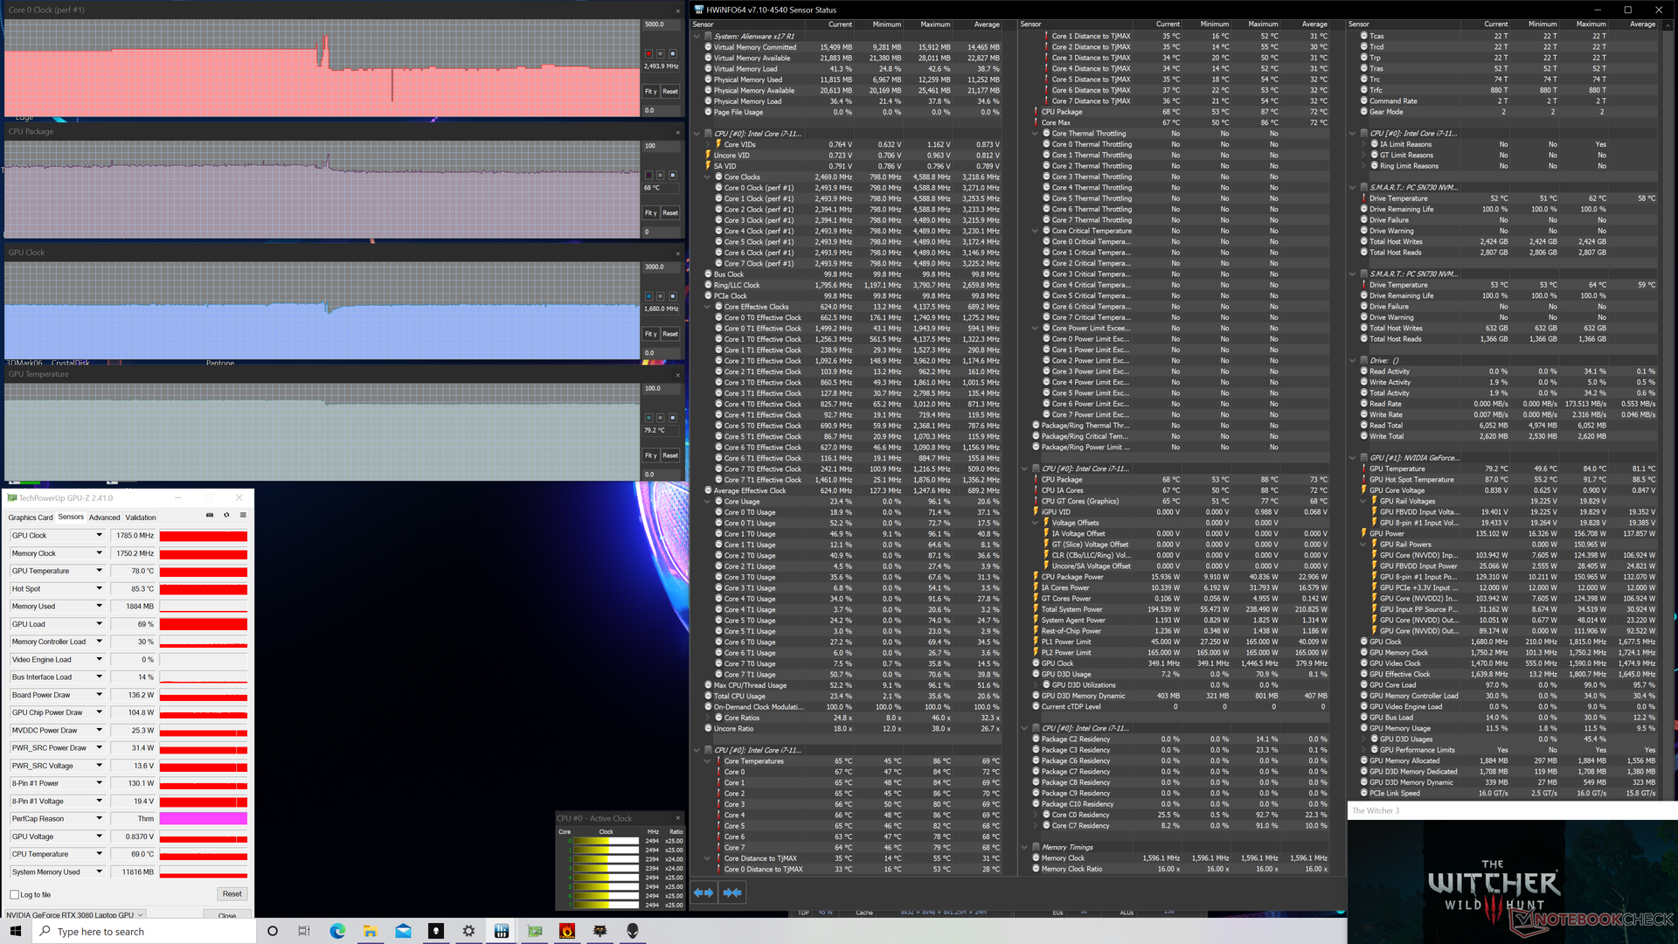The height and width of the screenshot is (944, 1678).
Task: Open PerfCap Reason sensor dropdown
Action: click(99, 819)
